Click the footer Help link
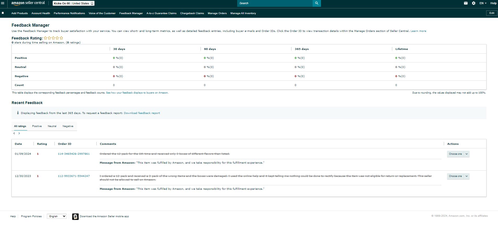Viewport: 498px width, 236px height. [13, 216]
